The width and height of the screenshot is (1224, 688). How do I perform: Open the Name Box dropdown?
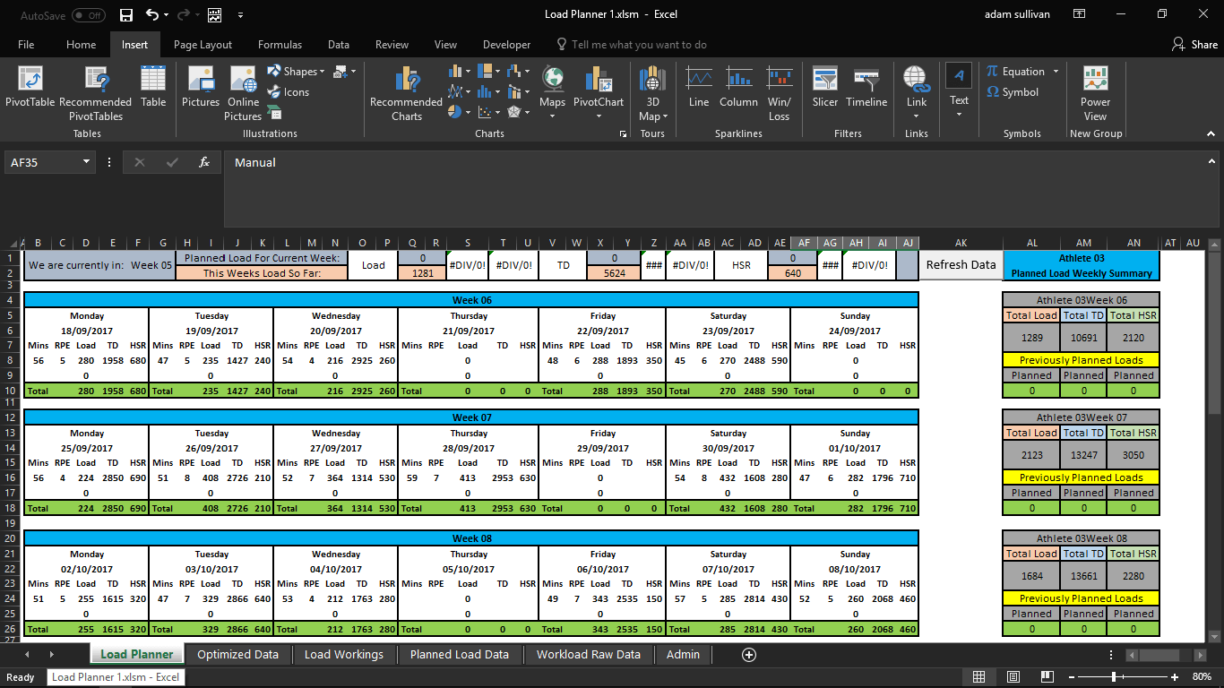85,162
